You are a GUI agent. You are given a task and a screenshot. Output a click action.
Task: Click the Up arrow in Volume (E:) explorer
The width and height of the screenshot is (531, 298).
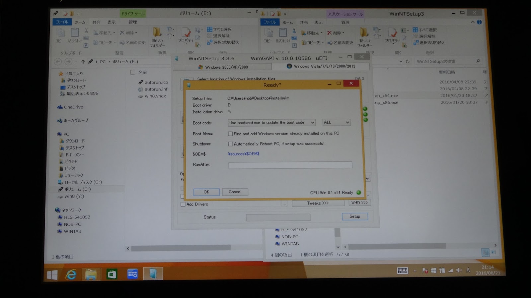pyautogui.click(x=83, y=62)
